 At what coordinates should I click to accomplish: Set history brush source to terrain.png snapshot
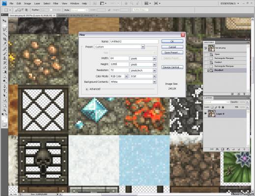(206, 48)
